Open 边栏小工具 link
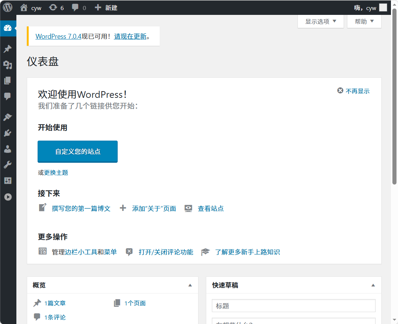This screenshot has width=398, height=324. (81, 252)
